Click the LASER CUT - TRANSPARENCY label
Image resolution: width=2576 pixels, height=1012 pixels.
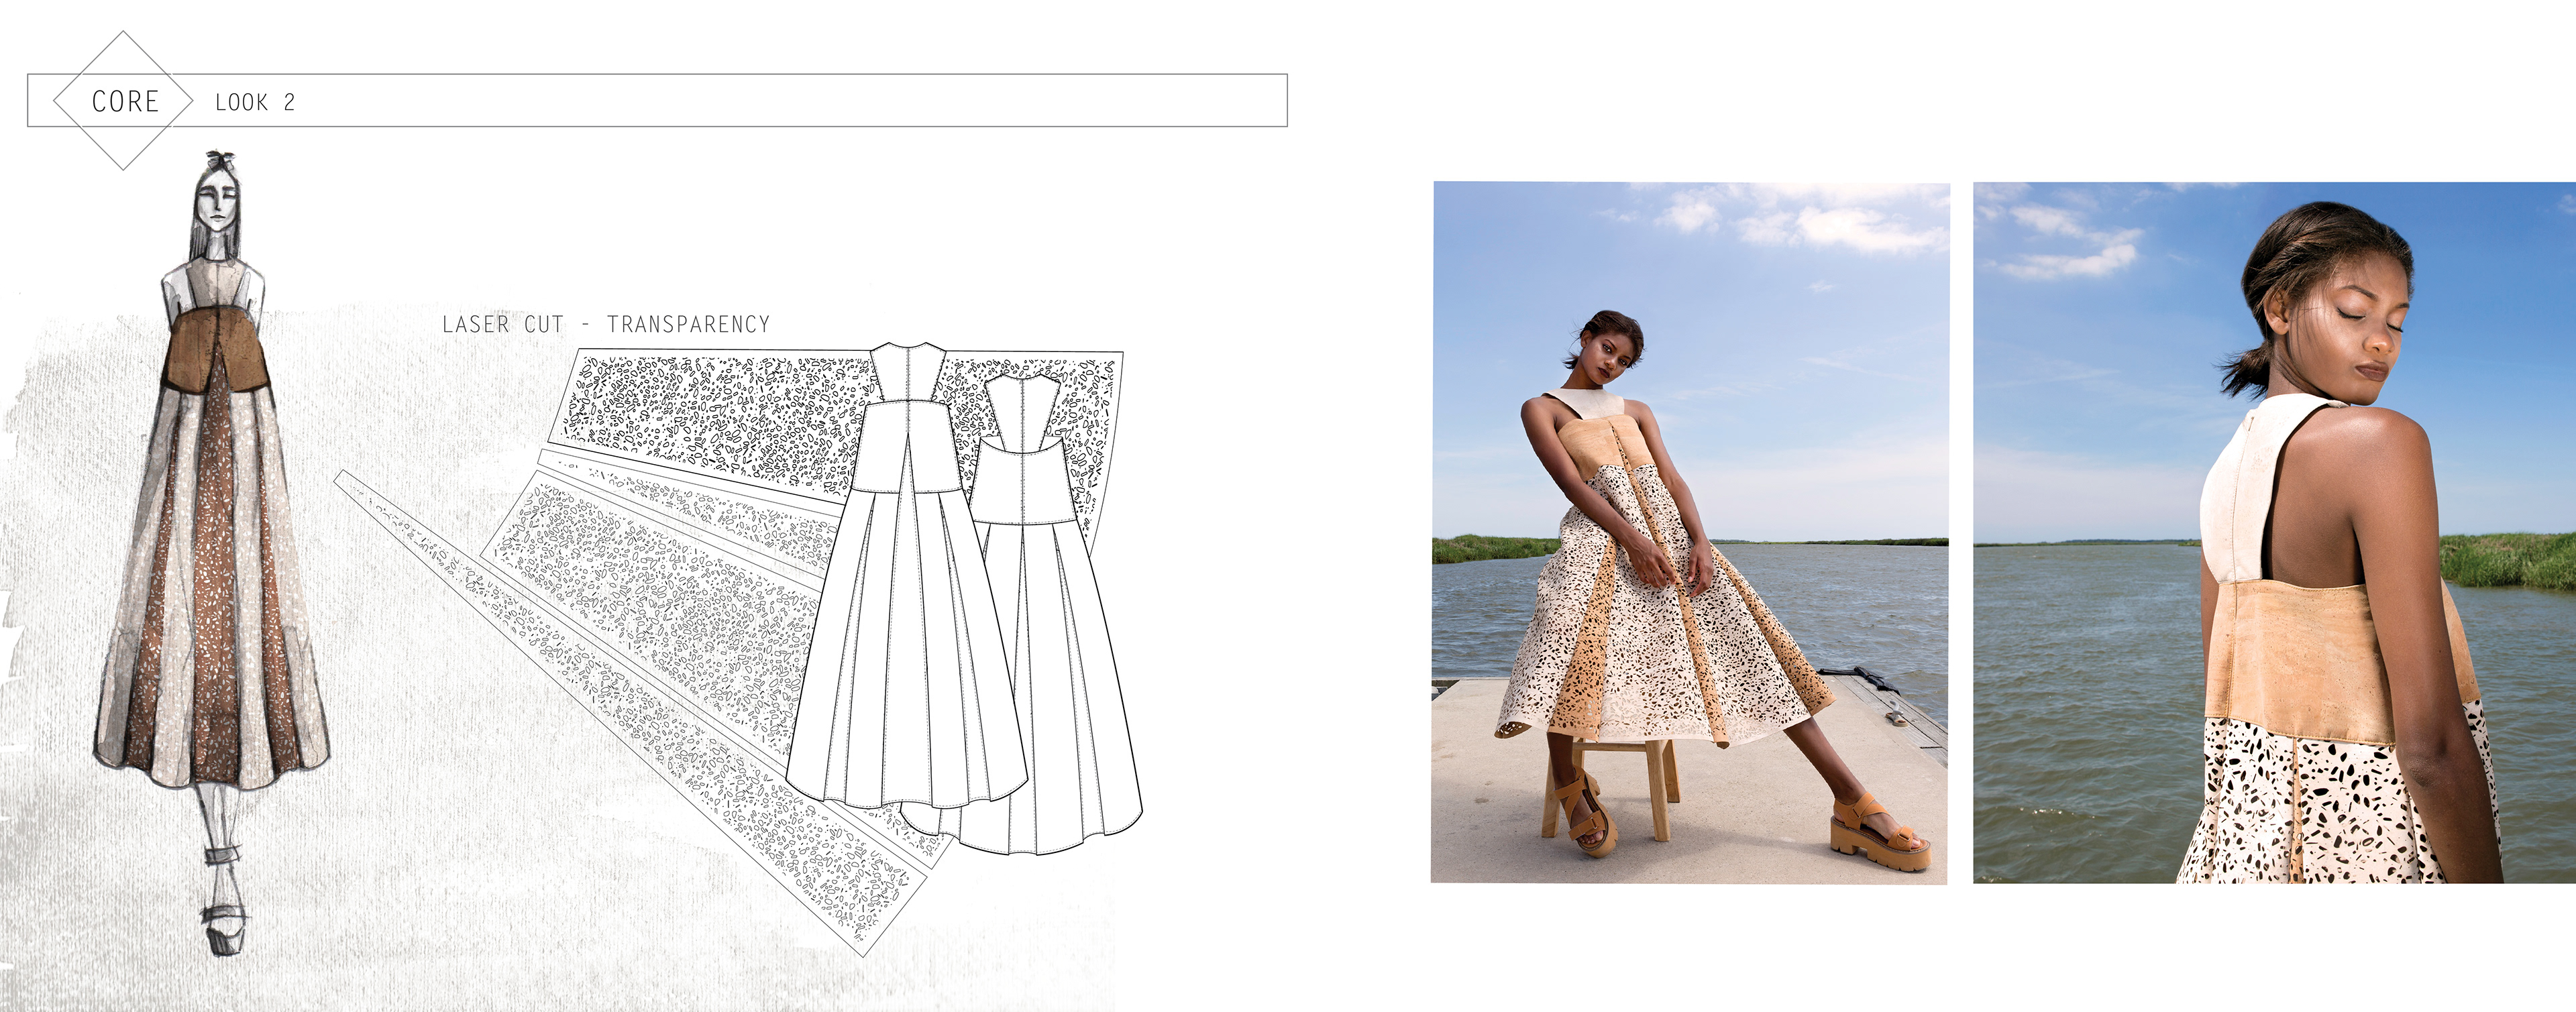coord(606,324)
